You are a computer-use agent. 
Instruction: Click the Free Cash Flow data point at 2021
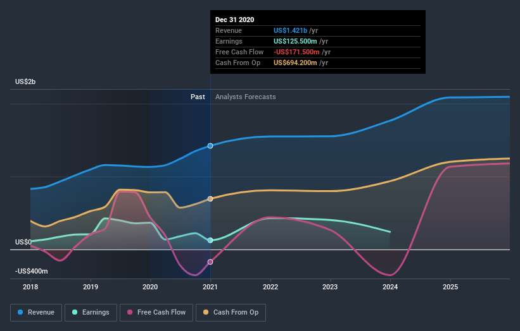(x=210, y=262)
